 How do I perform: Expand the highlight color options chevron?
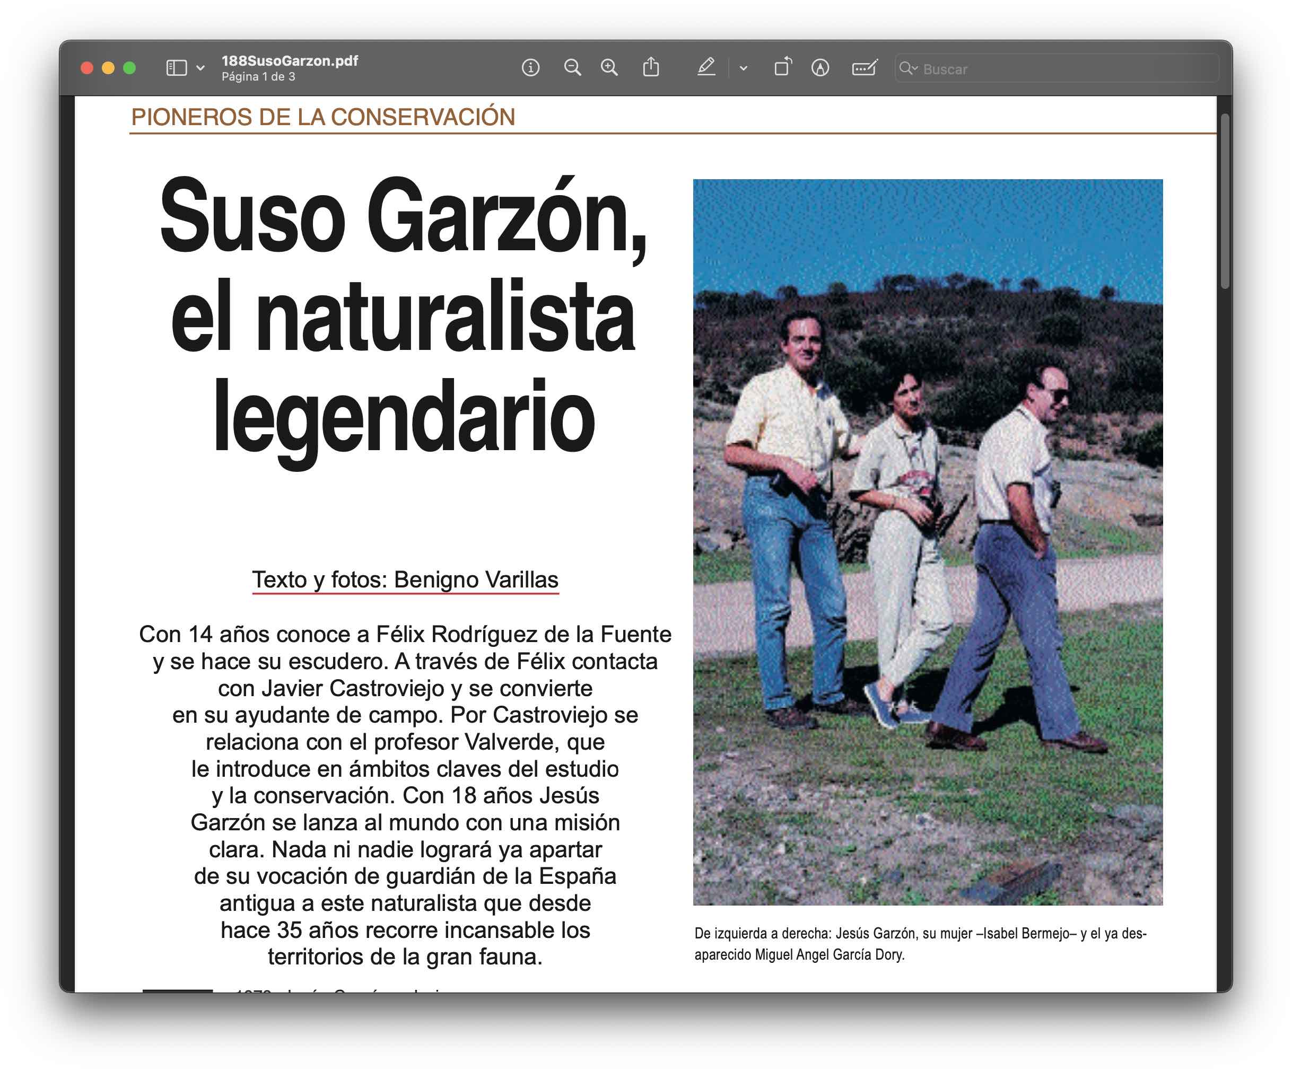pyautogui.click(x=743, y=68)
